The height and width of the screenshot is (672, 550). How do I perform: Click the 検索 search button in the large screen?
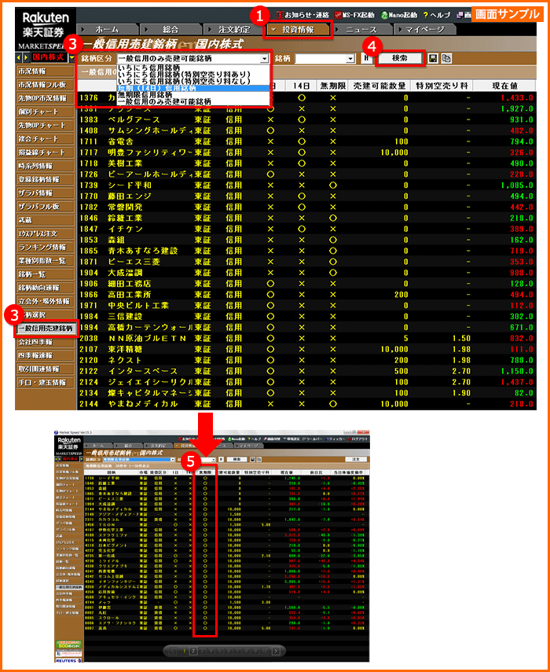(399, 59)
